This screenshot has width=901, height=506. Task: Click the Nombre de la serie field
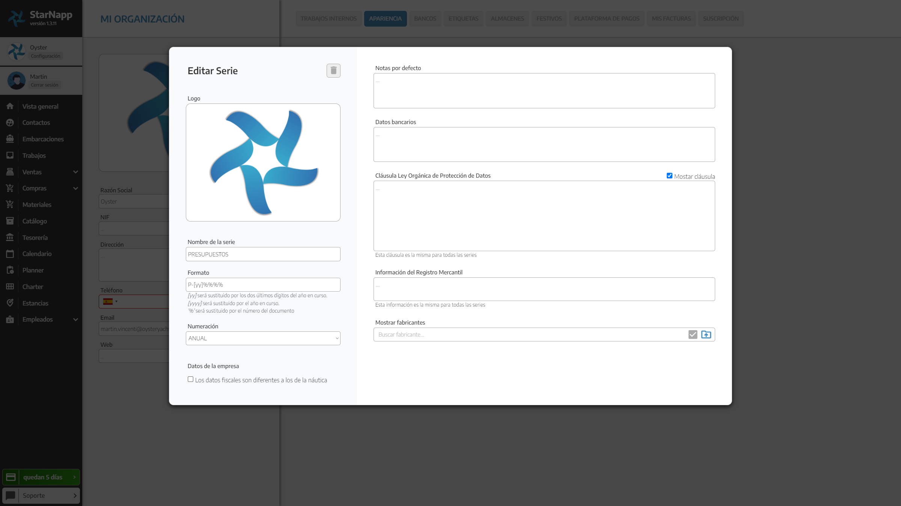coord(263,254)
